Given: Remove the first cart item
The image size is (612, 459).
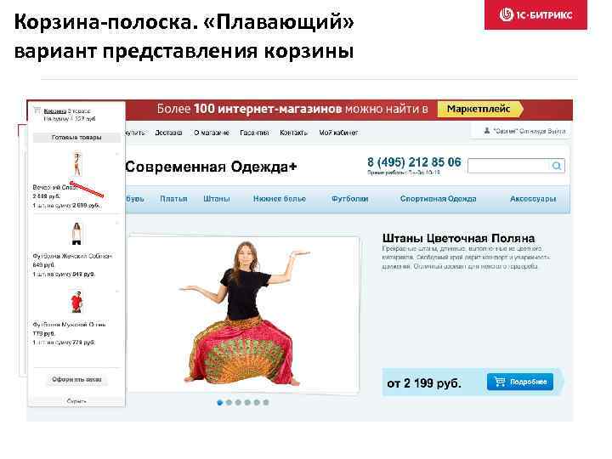Looking at the screenshot, I should [116, 154].
